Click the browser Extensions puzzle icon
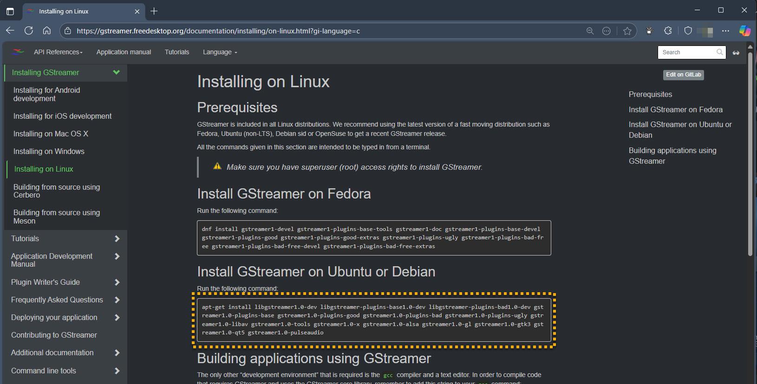 coord(668,31)
